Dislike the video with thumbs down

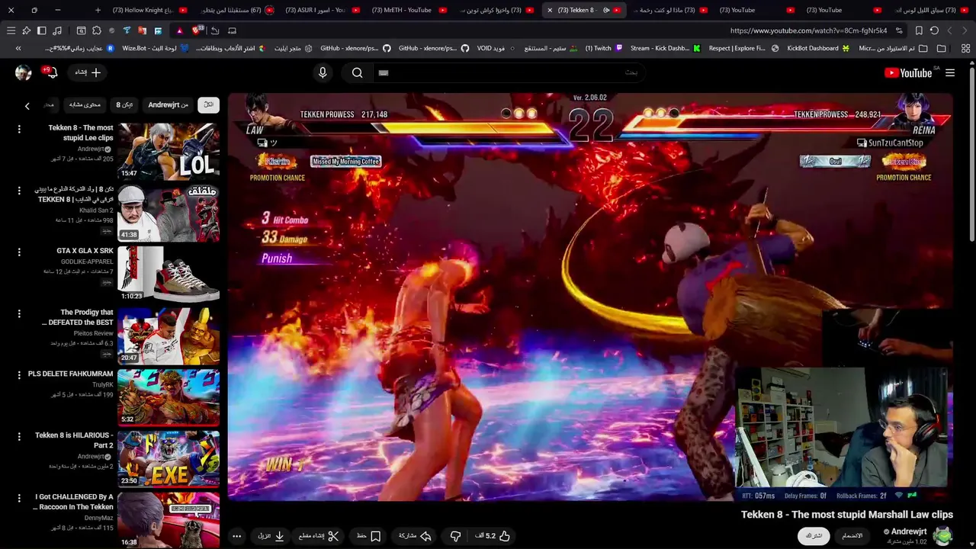click(x=455, y=536)
